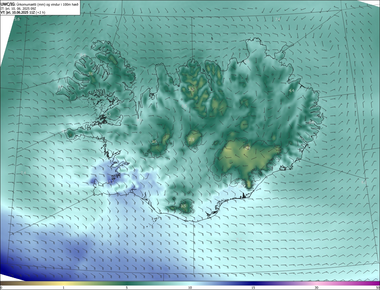Viewport: 380px width, 290px height.
Task: Click the 5.5 value label
Action: coord(108,114)
